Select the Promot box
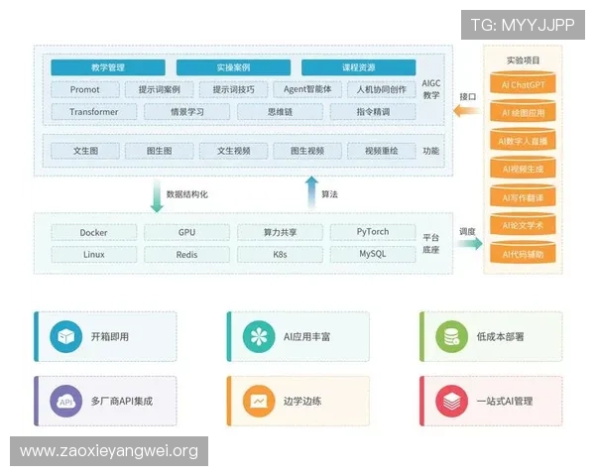This screenshot has height=476, width=595. click(x=85, y=89)
